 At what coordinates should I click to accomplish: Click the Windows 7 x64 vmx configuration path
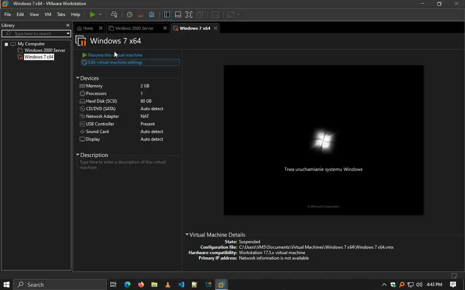(316, 247)
